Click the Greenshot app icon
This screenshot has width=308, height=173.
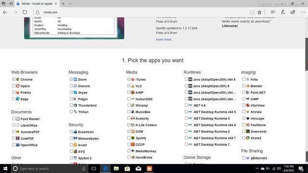pos(248,131)
